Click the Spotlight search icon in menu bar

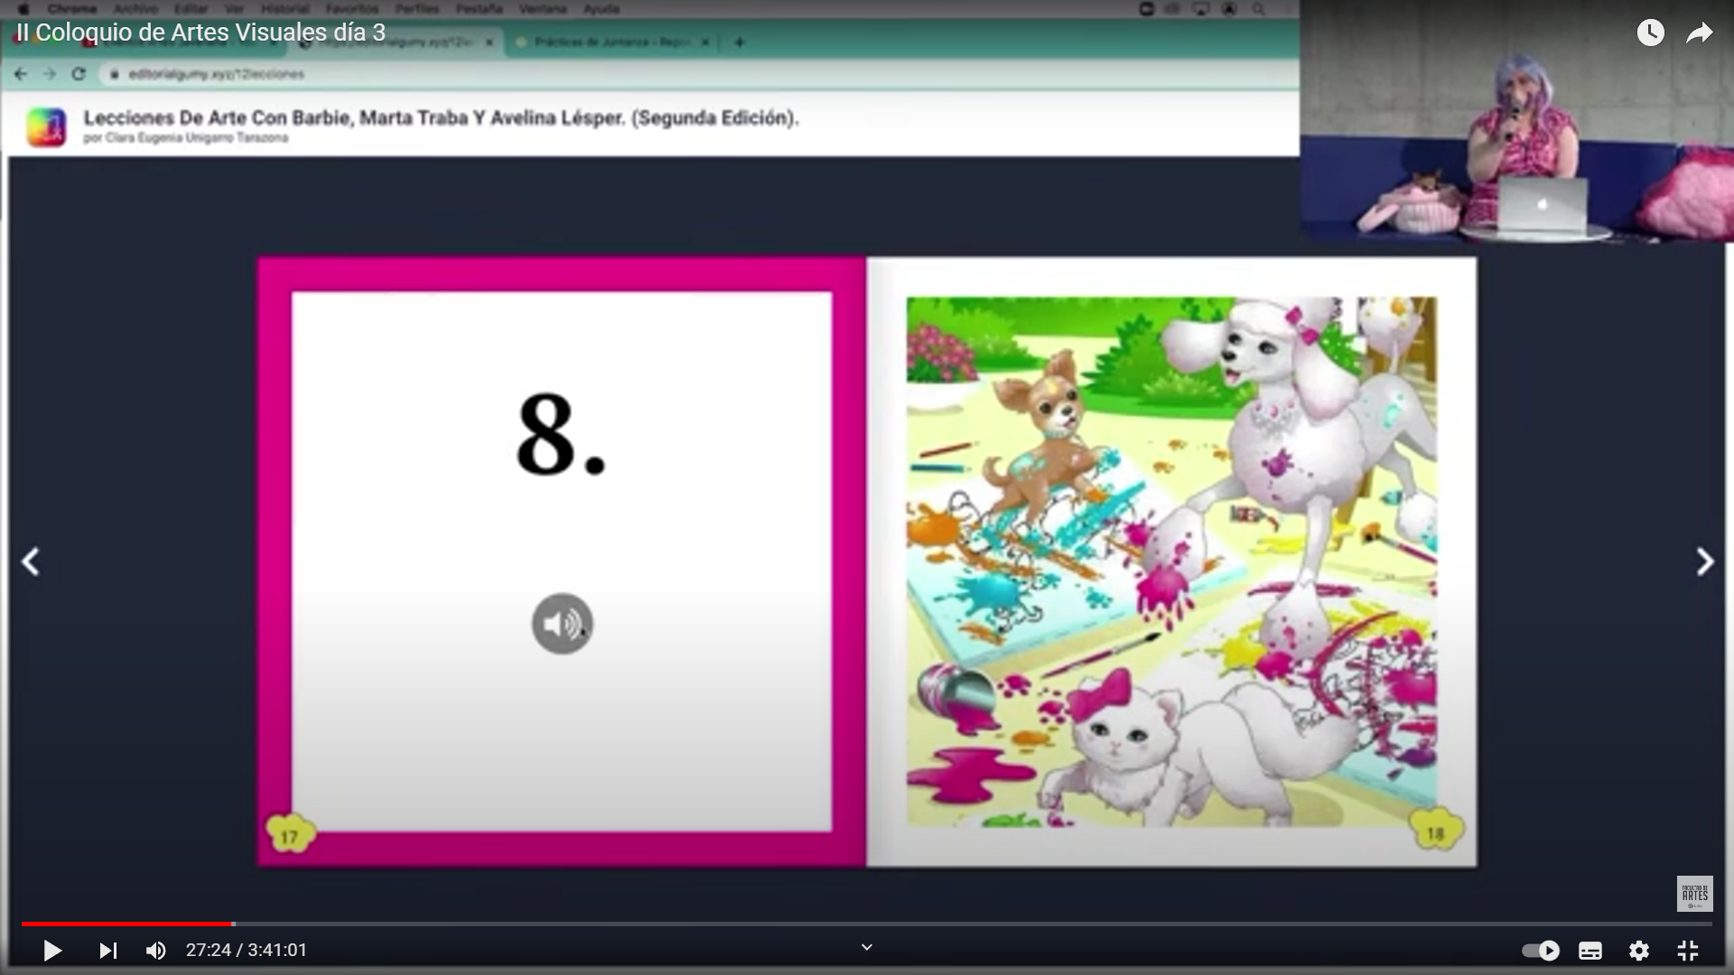[1258, 9]
